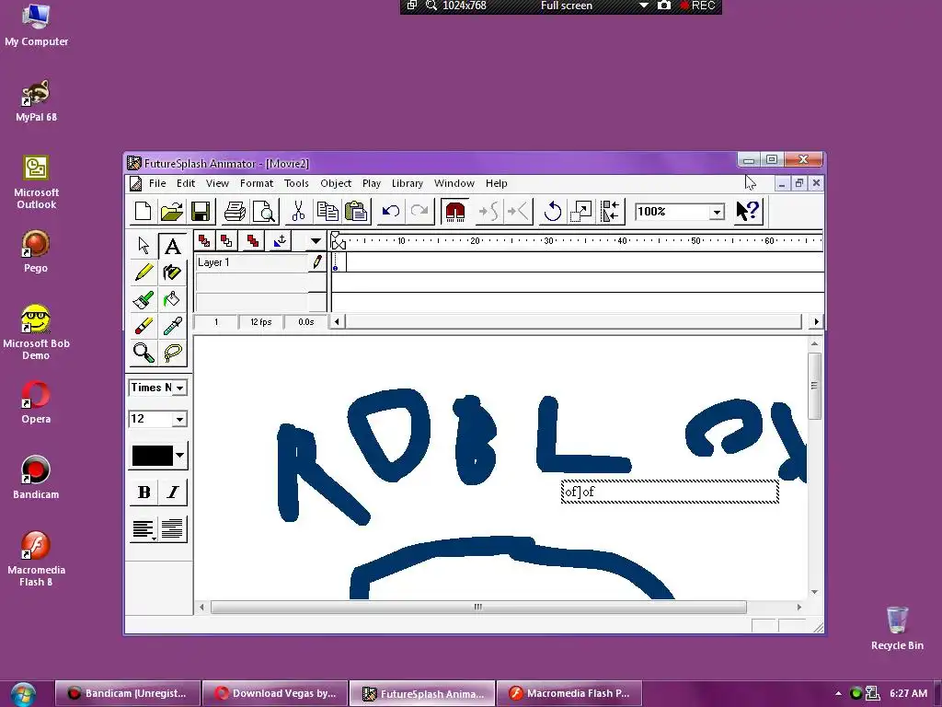Viewport: 942px width, 707px height.
Task: Click the Bandicam REC button
Action: 698,6
